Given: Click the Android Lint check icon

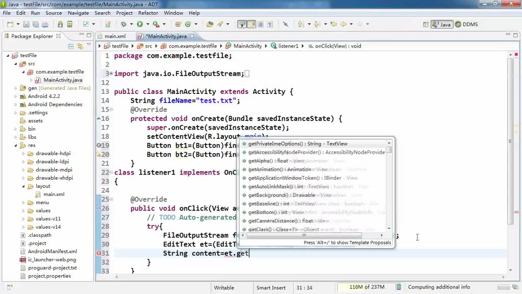Looking at the screenshot, I should pyautogui.click(x=86, y=24).
